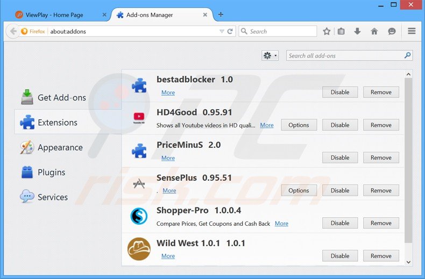Viewport: 425px width, 279px height.
Task: Open the chat smiley icon in toolbar
Action: tap(392, 31)
